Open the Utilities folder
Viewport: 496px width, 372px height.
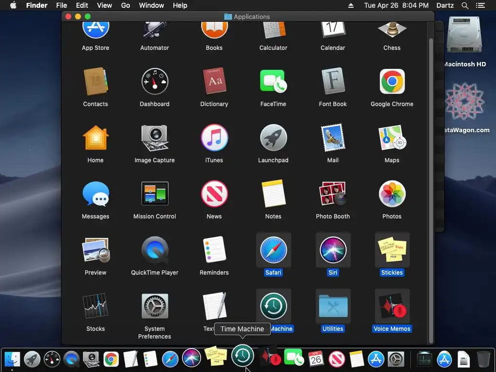point(333,306)
